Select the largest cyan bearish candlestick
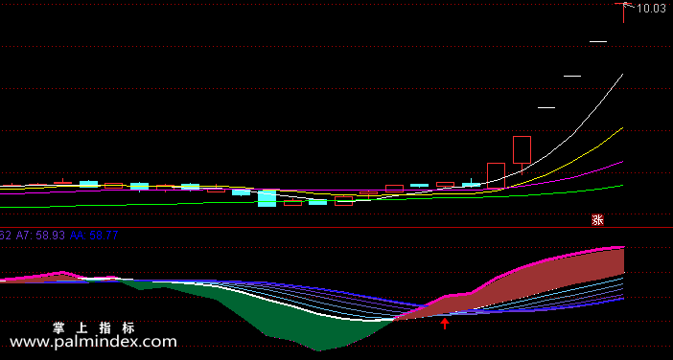The height and width of the screenshot is (360, 673). [267, 198]
